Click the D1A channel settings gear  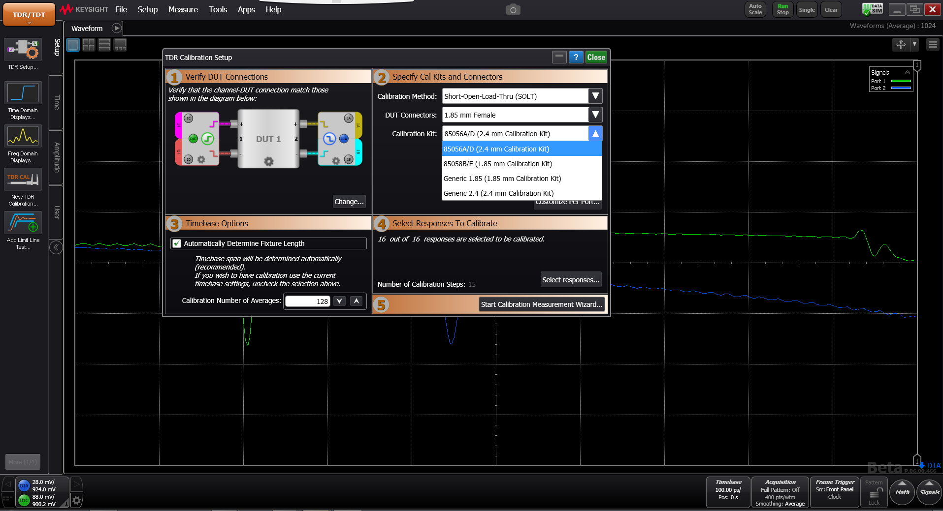tap(76, 500)
